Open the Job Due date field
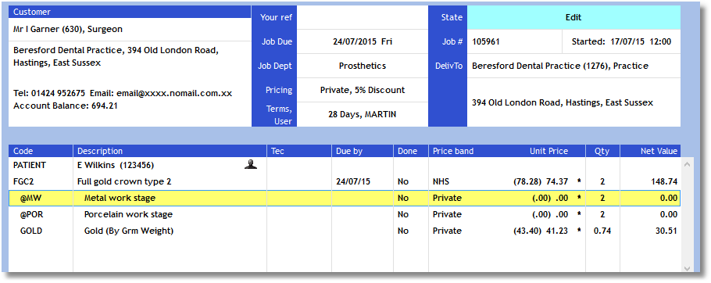The image size is (711, 283). (x=363, y=41)
